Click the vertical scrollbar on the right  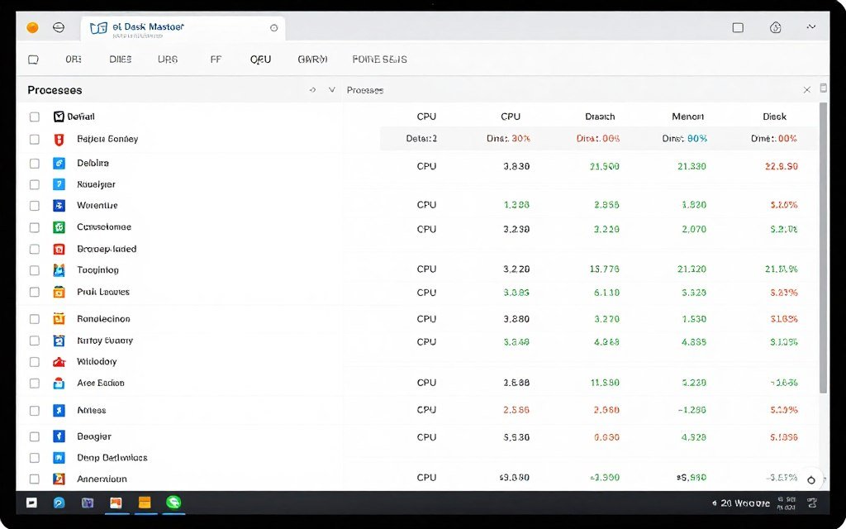click(821, 248)
